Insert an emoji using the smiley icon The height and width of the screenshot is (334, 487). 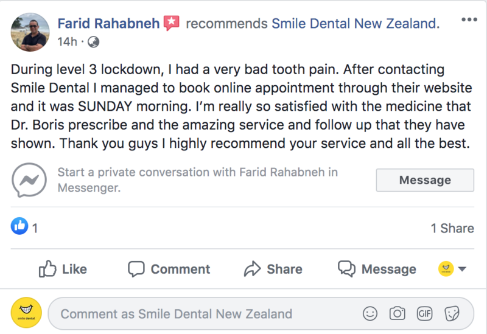[x=370, y=314]
